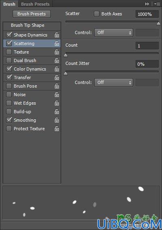This screenshot has width=162, height=230.
Task: Click the Count slider handle
Action: (x=65, y=55)
